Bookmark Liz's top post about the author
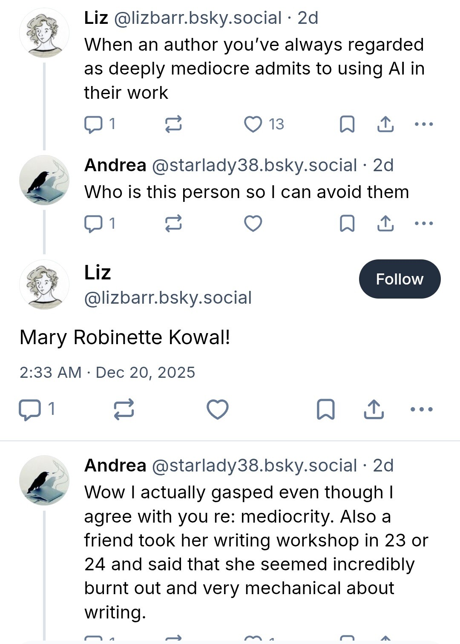 (x=347, y=124)
